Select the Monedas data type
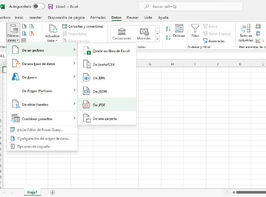Viewport: 266px width, 197px height. 144,34
